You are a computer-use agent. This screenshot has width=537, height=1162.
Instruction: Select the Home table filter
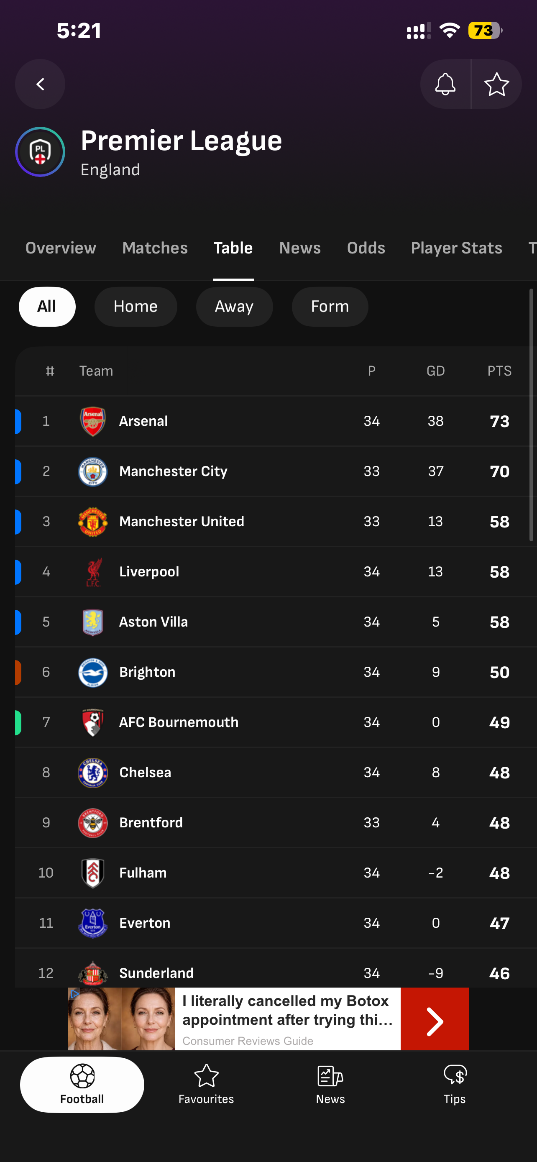(135, 307)
